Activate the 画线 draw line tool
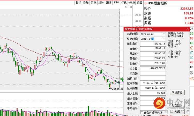Screen dimensions: 194x116 (x=109, y=3)
